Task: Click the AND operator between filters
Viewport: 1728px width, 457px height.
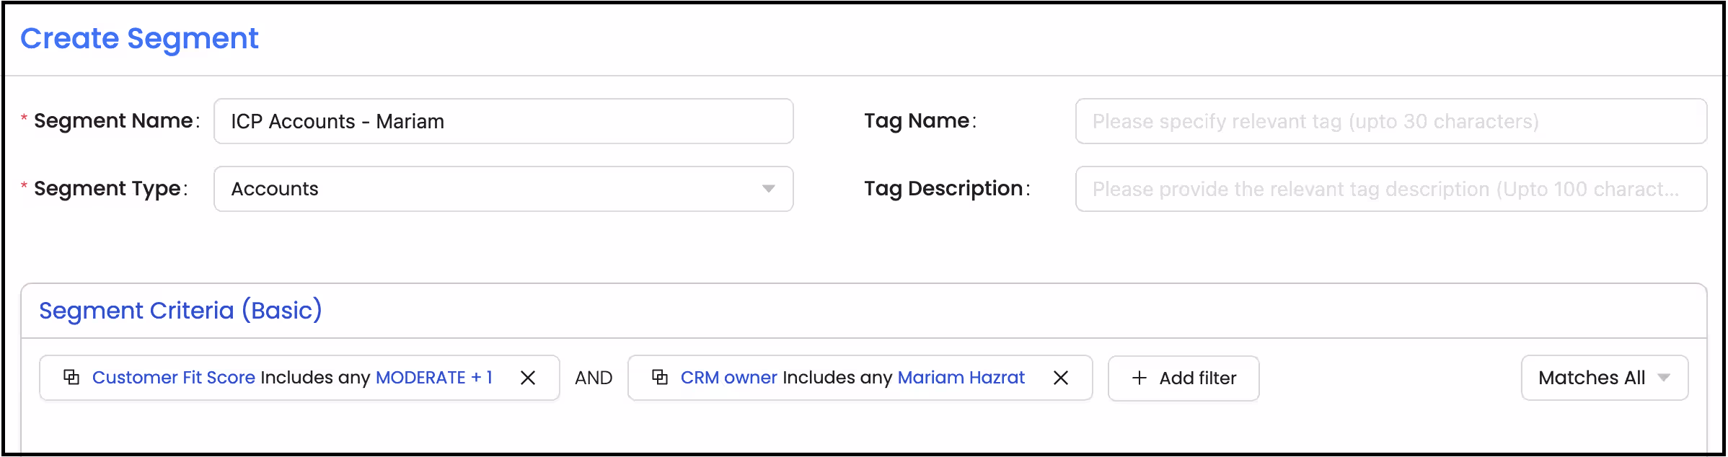Action: point(593,377)
